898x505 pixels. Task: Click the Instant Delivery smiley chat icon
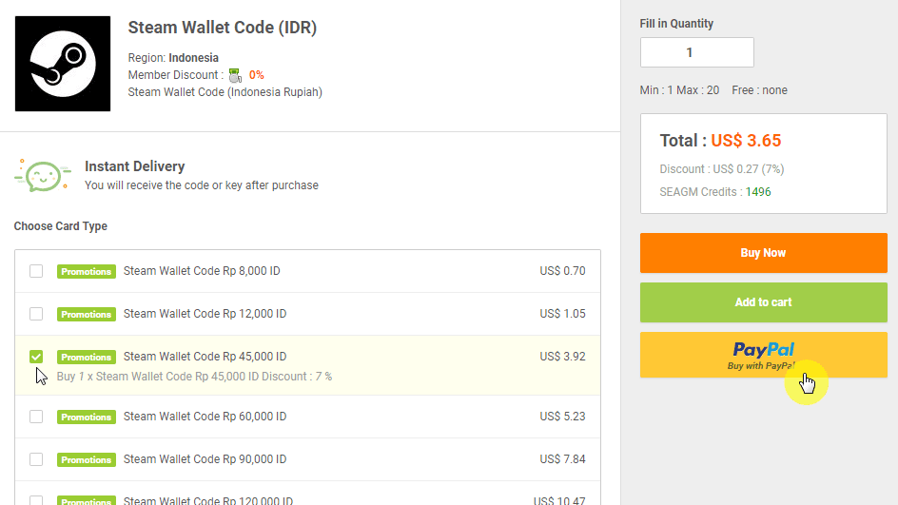click(x=43, y=175)
